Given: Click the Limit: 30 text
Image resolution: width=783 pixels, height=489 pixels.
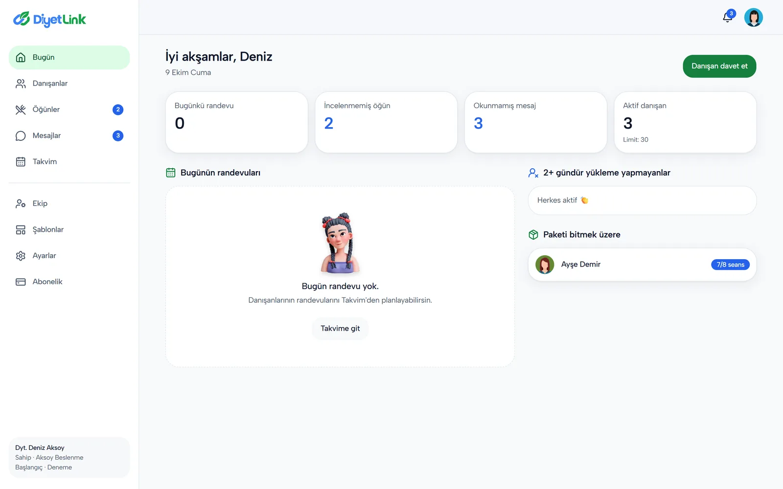Looking at the screenshot, I should coord(635,140).
